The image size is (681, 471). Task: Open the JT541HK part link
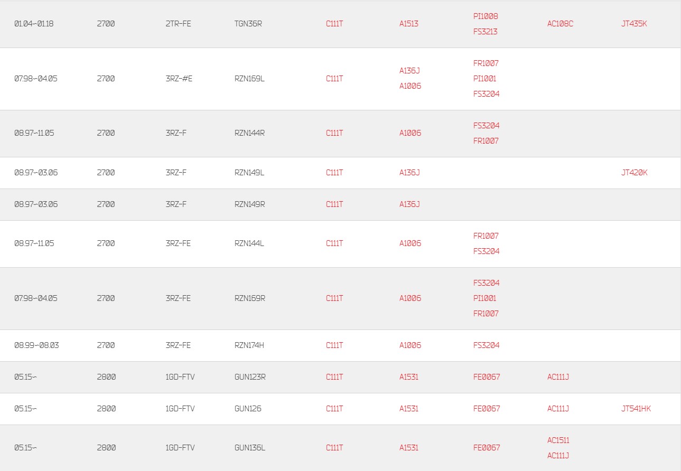[x=636, y=409]
